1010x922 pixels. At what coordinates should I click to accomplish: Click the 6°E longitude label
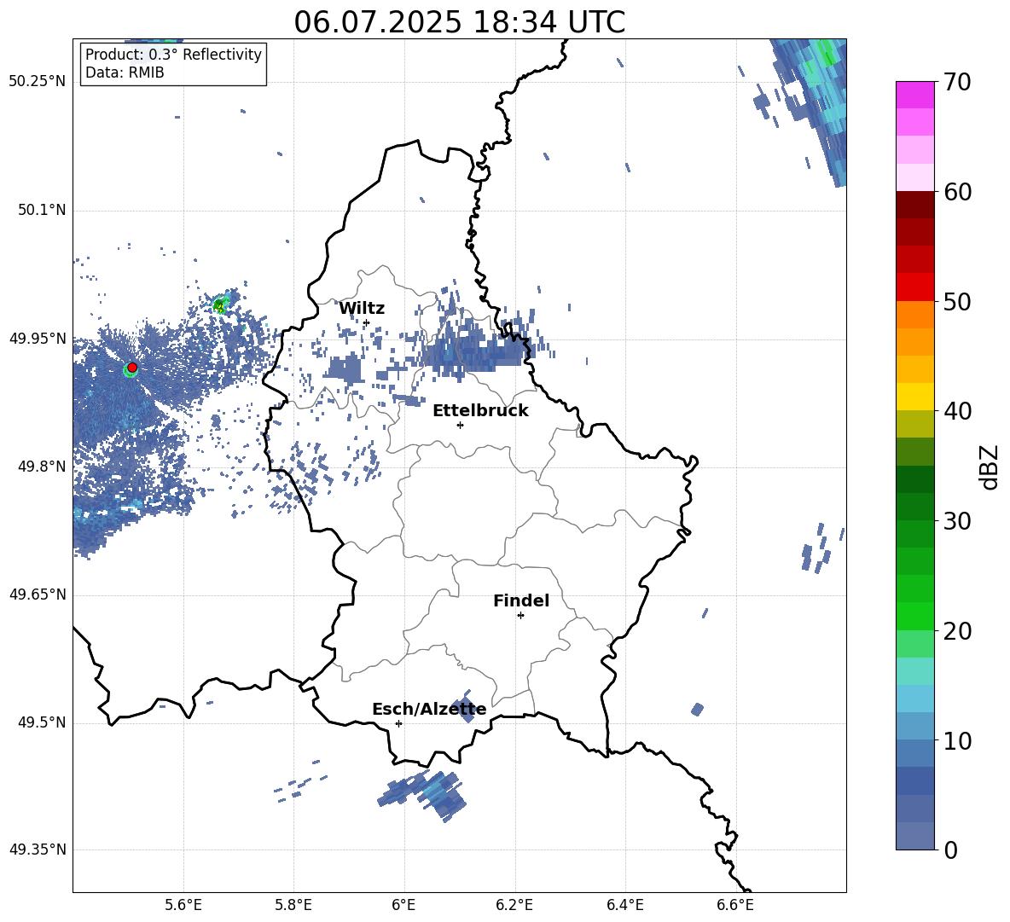pos(403,905)
